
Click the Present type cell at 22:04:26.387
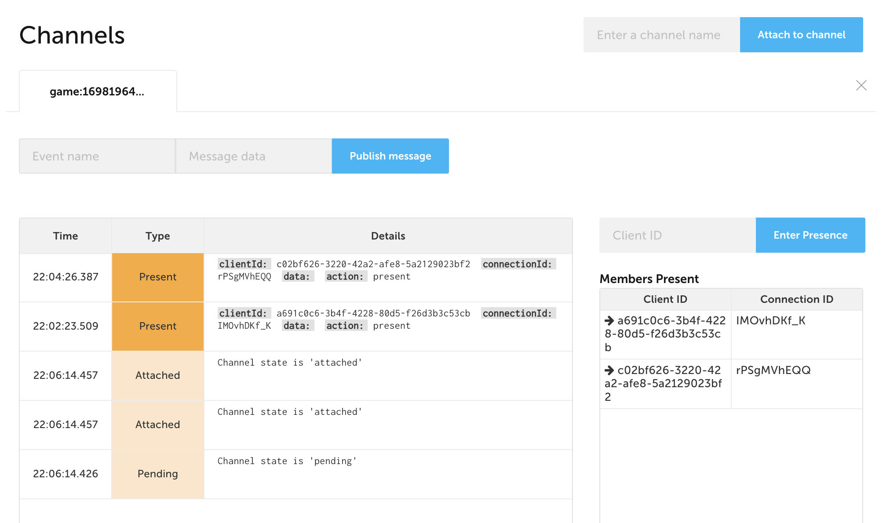point(158,277)
